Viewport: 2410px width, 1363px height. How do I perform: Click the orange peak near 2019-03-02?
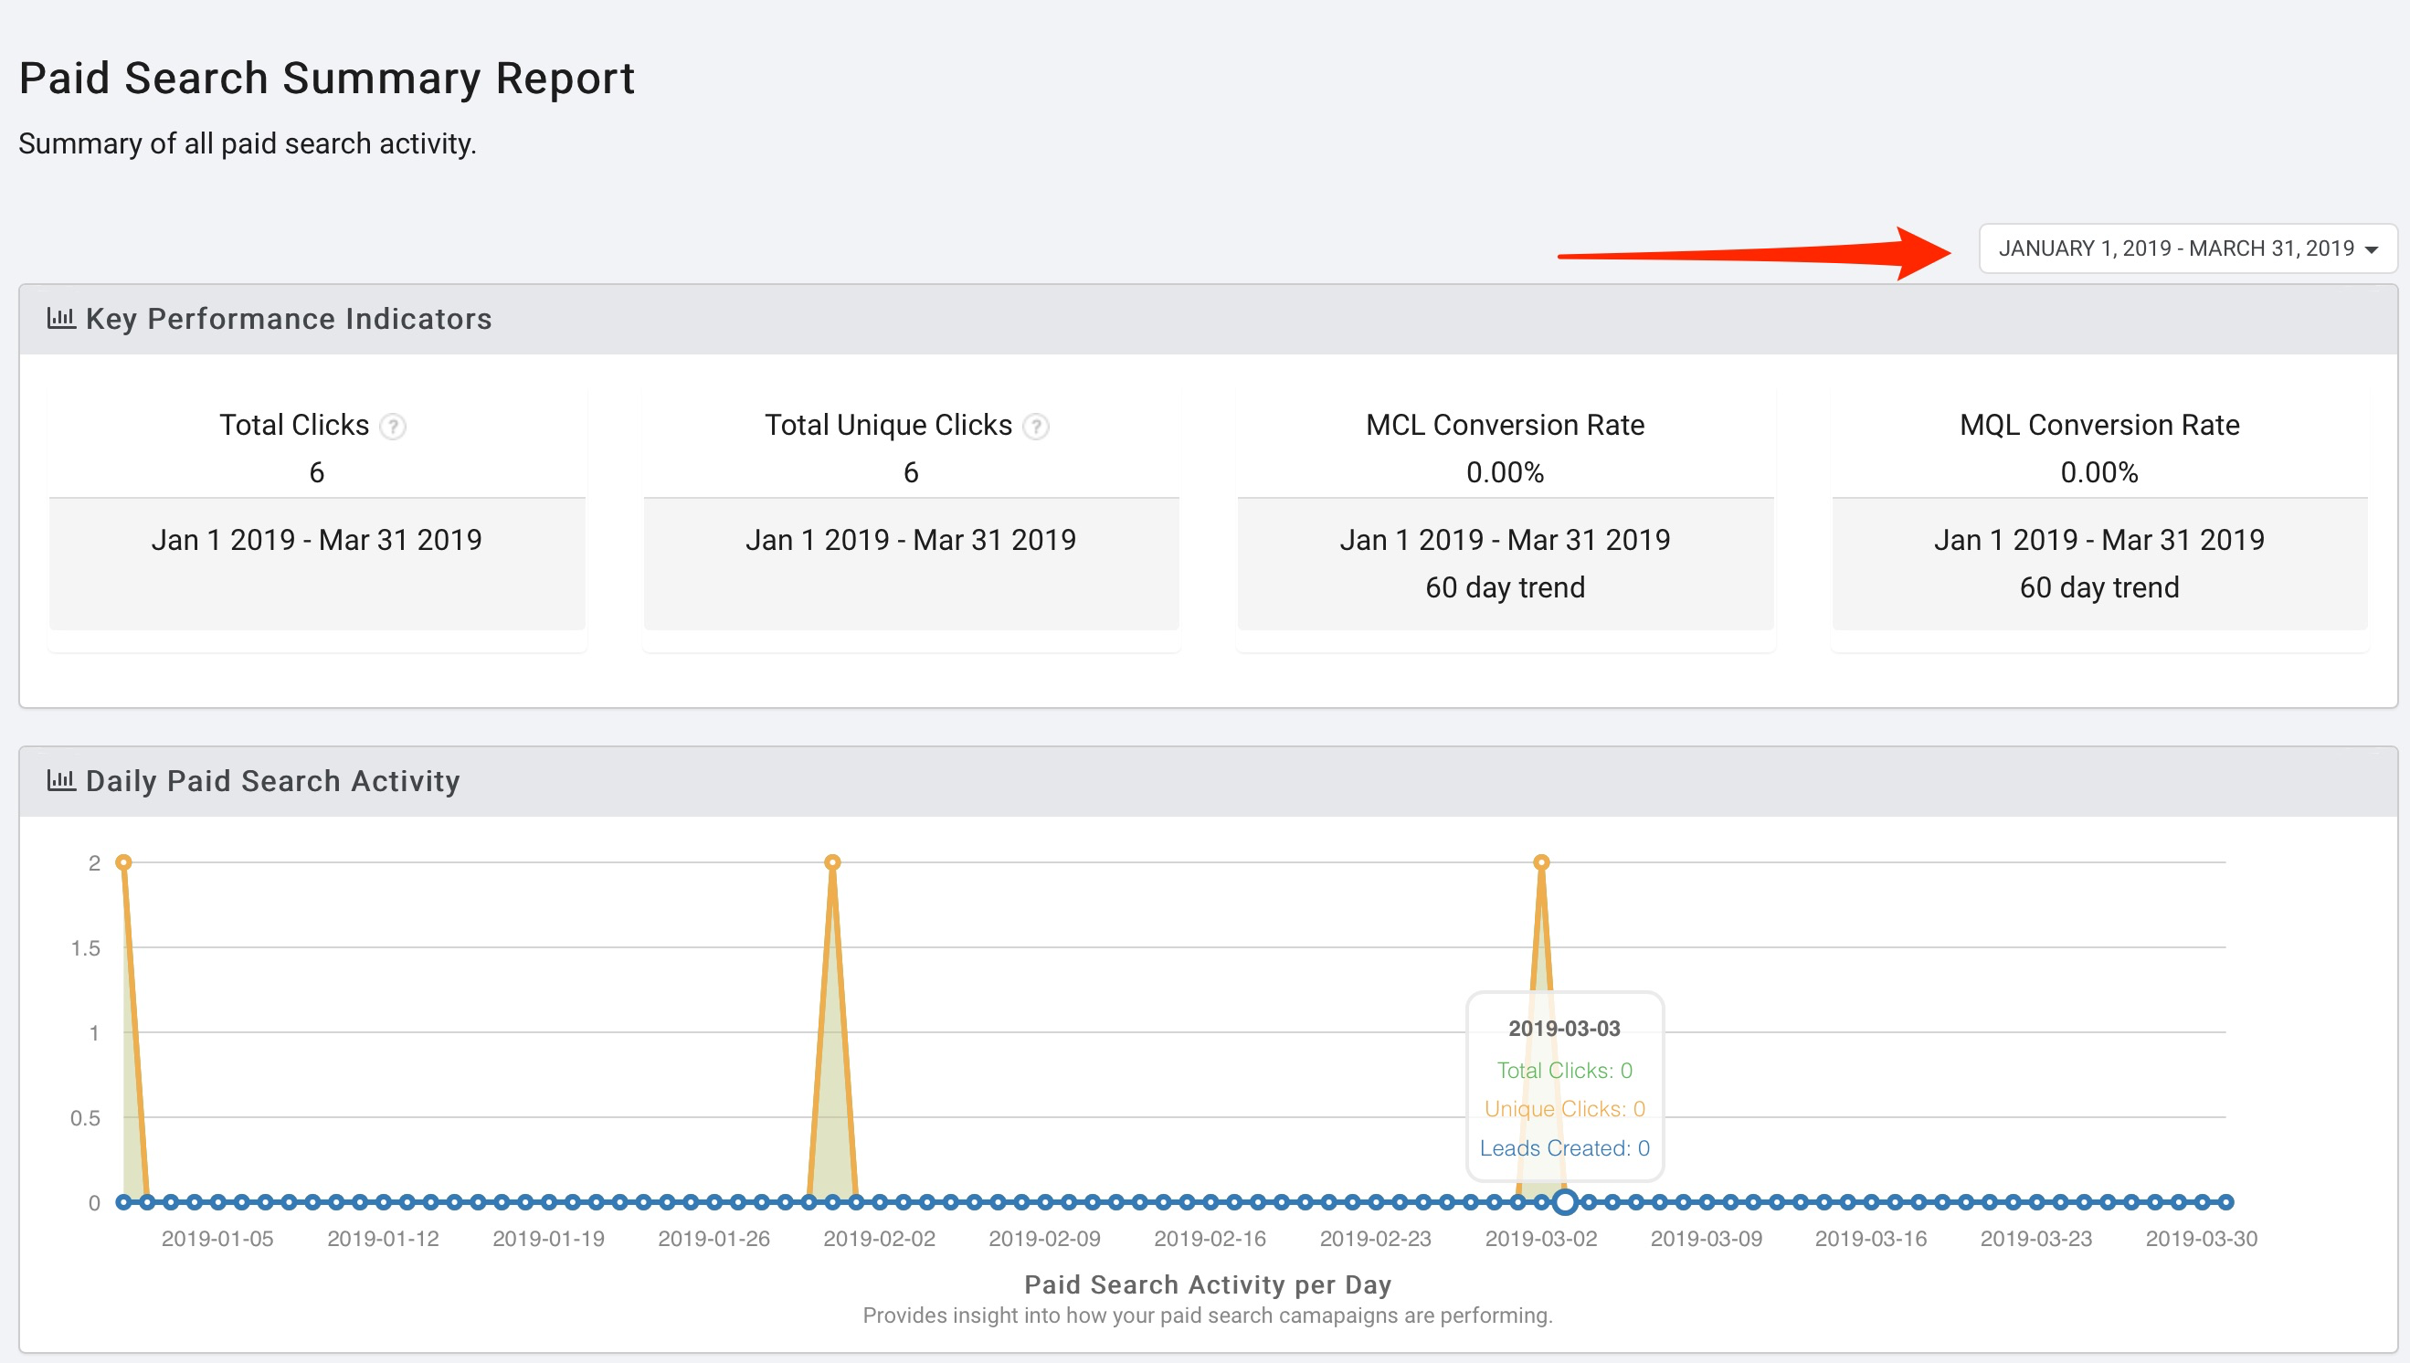click(x=1541, y=862)
